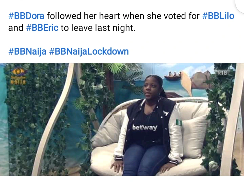Tap the #BBEric hashtag link

click(42, 28)
